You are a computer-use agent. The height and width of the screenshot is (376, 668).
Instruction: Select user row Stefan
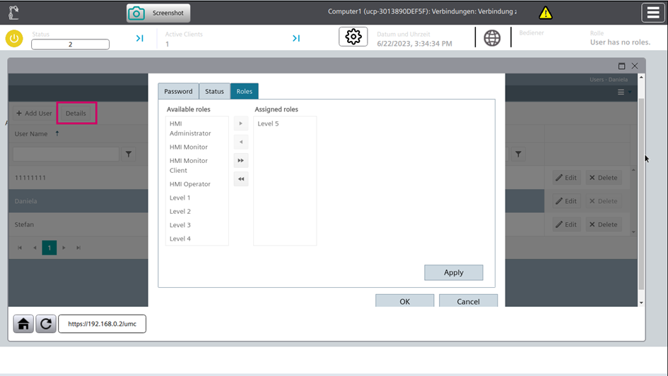[78, 224]
